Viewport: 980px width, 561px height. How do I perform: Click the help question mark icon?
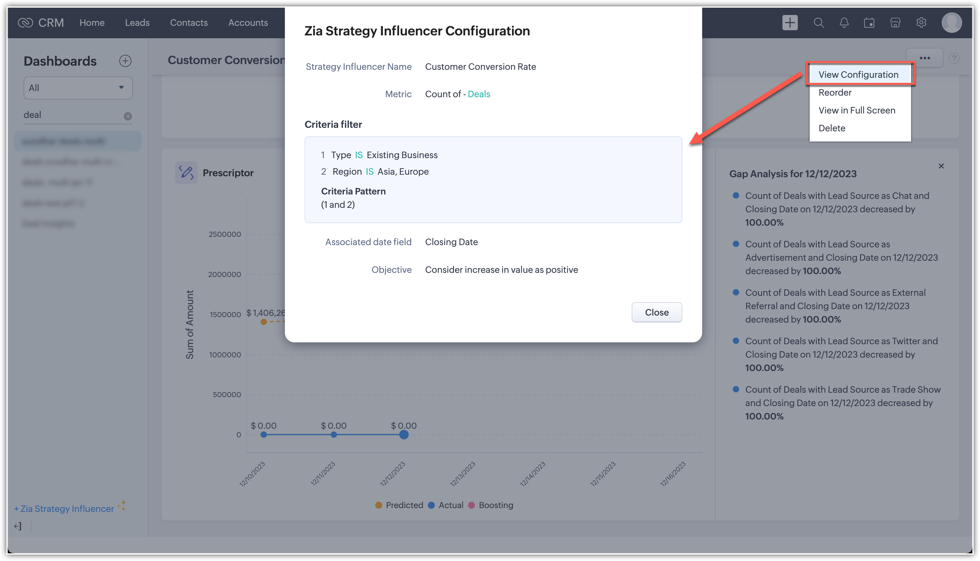954,58
